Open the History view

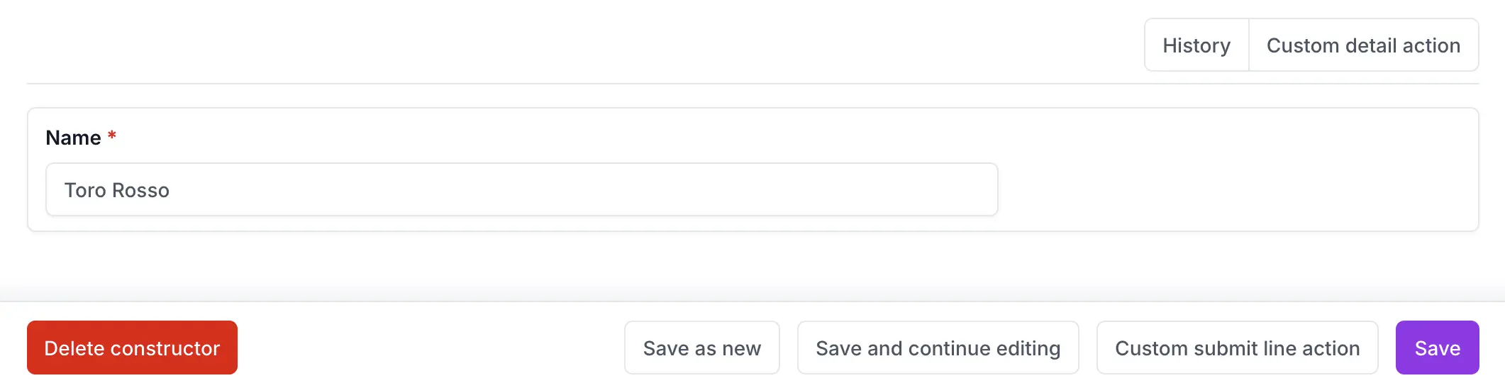pos(1196,45)
